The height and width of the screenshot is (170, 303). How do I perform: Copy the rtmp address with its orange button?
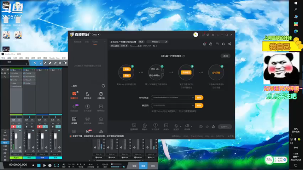(x=199, y=97)
